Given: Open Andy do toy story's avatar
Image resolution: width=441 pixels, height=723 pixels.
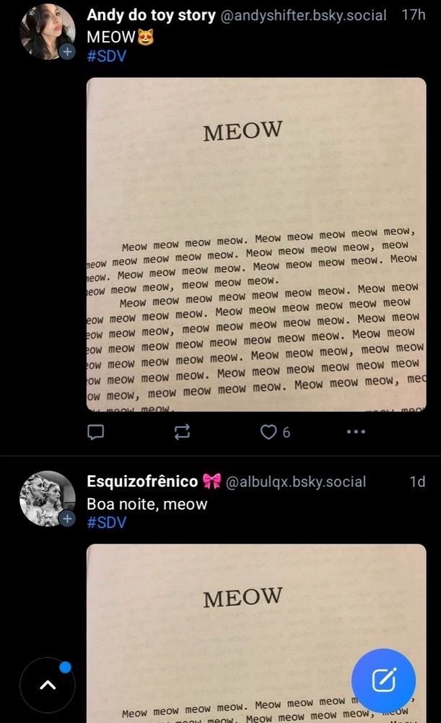Looking at the screenshot, I should click(48, 31).
